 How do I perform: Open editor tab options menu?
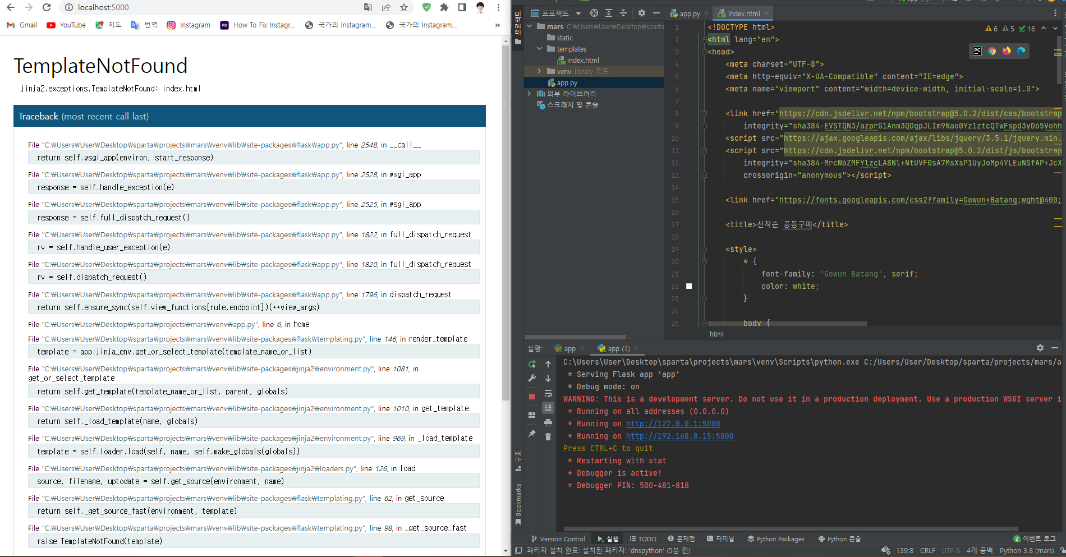1055,13
